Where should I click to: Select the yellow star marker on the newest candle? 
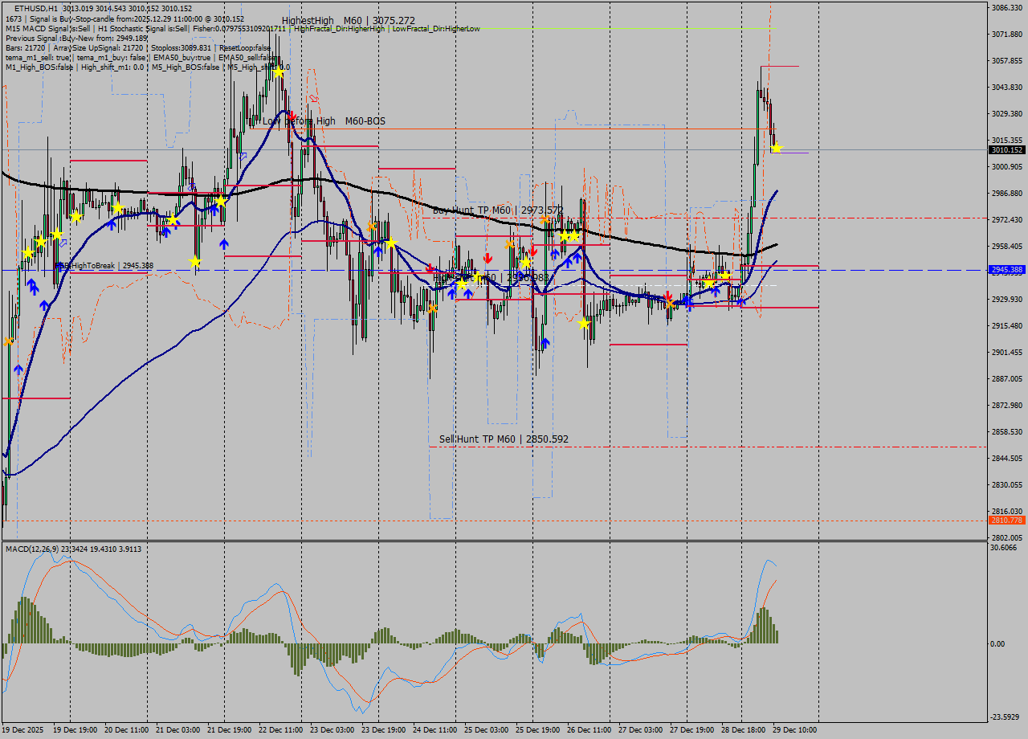[776, 147]
